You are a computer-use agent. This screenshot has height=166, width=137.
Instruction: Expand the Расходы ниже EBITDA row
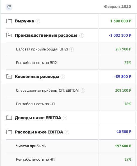[9, 132]
